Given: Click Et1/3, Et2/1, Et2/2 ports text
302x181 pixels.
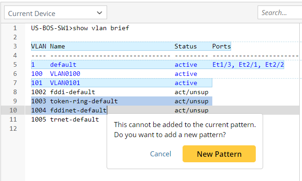Looking at the screenshot, I should [248, 64].
